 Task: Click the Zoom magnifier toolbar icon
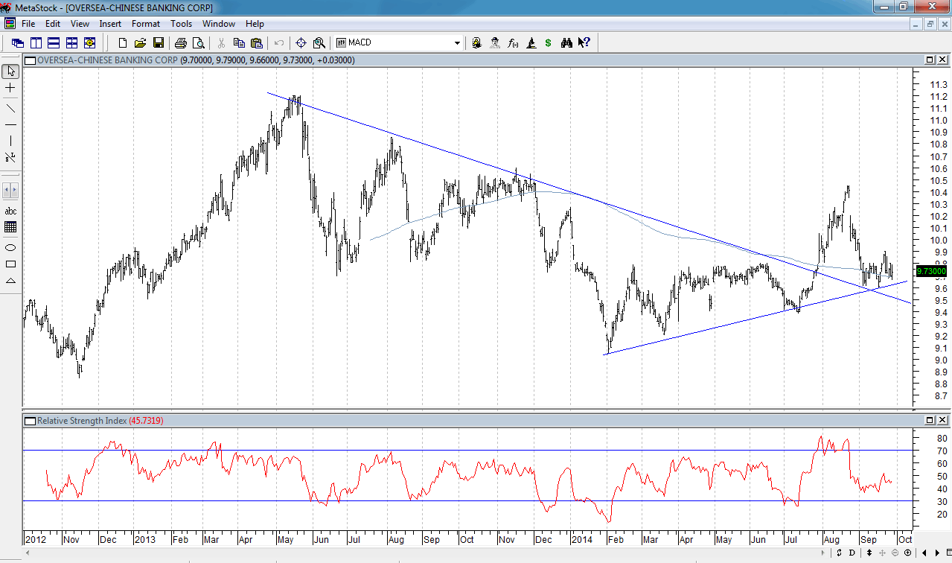coord(319,43)
